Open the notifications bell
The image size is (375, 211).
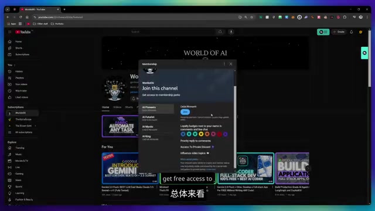[x=352, y=32]
